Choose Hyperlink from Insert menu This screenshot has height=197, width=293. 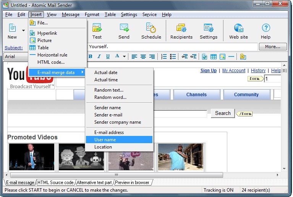[58, 33]
